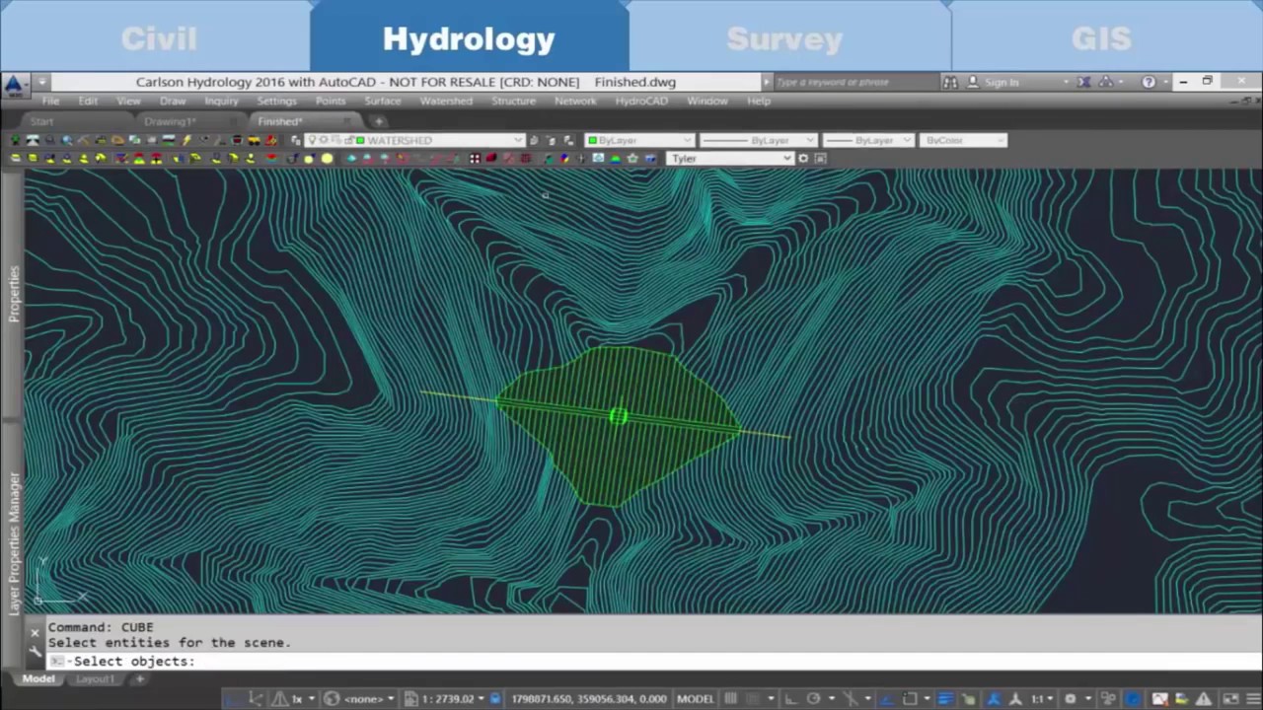1263x710 pixels.
Task: Open Layer Properties icon left of WATERSHED
Action: point(296,140)
